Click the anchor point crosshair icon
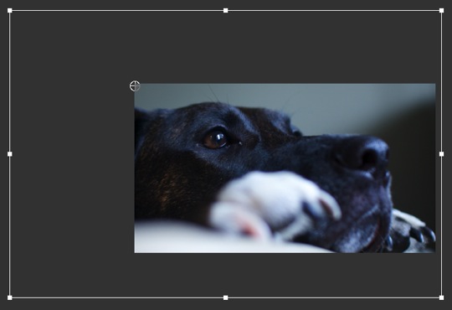Screen dimensions: 452x310 point(135,86)
